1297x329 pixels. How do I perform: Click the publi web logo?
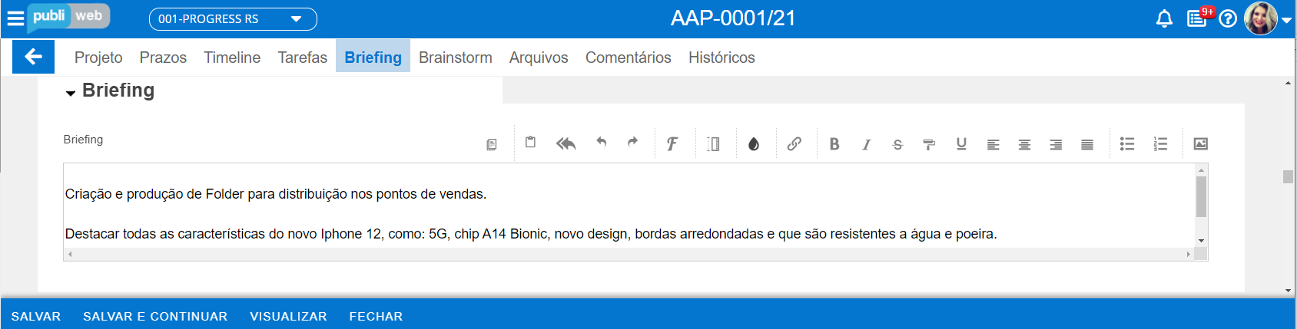(68, 18)
